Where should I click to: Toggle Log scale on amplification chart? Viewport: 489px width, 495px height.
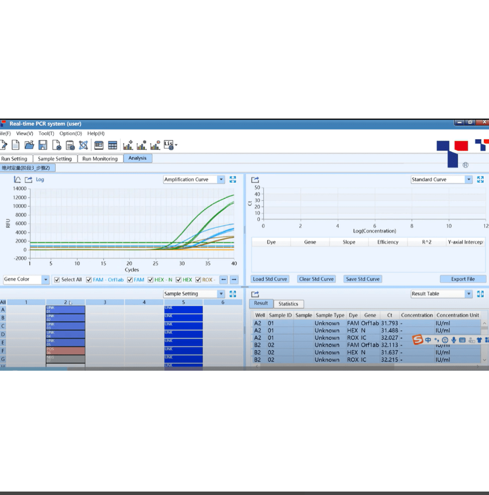point(40,180)
